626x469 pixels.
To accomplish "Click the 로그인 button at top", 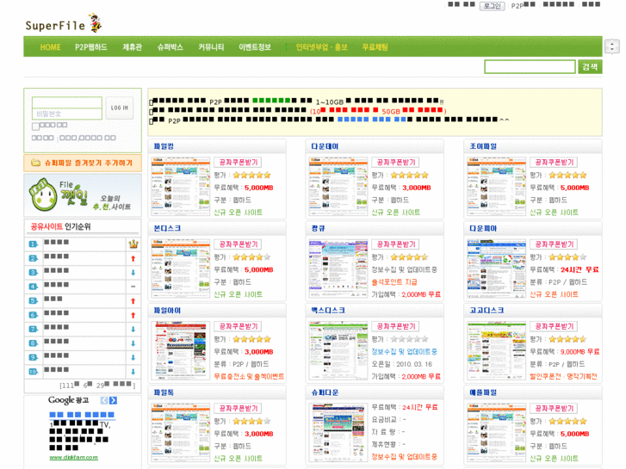I will pos(492,6).
